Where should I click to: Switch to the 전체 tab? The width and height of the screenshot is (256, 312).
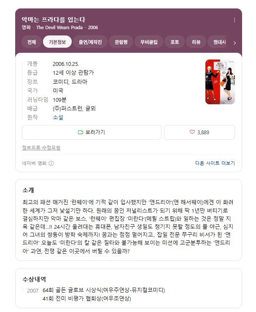32,42
